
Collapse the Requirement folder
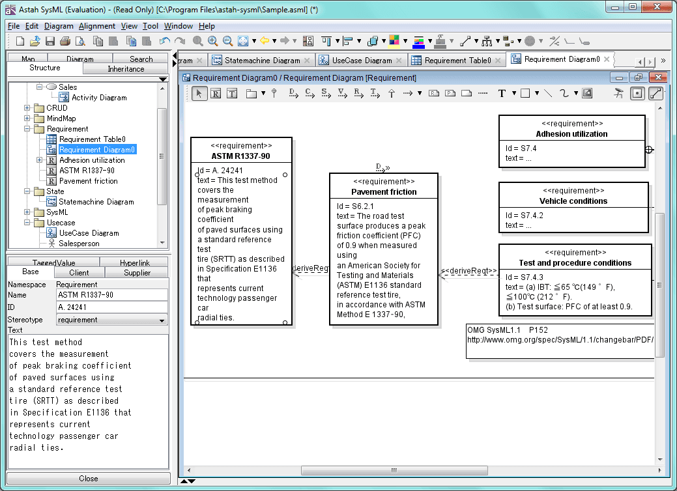pos(27,128)
